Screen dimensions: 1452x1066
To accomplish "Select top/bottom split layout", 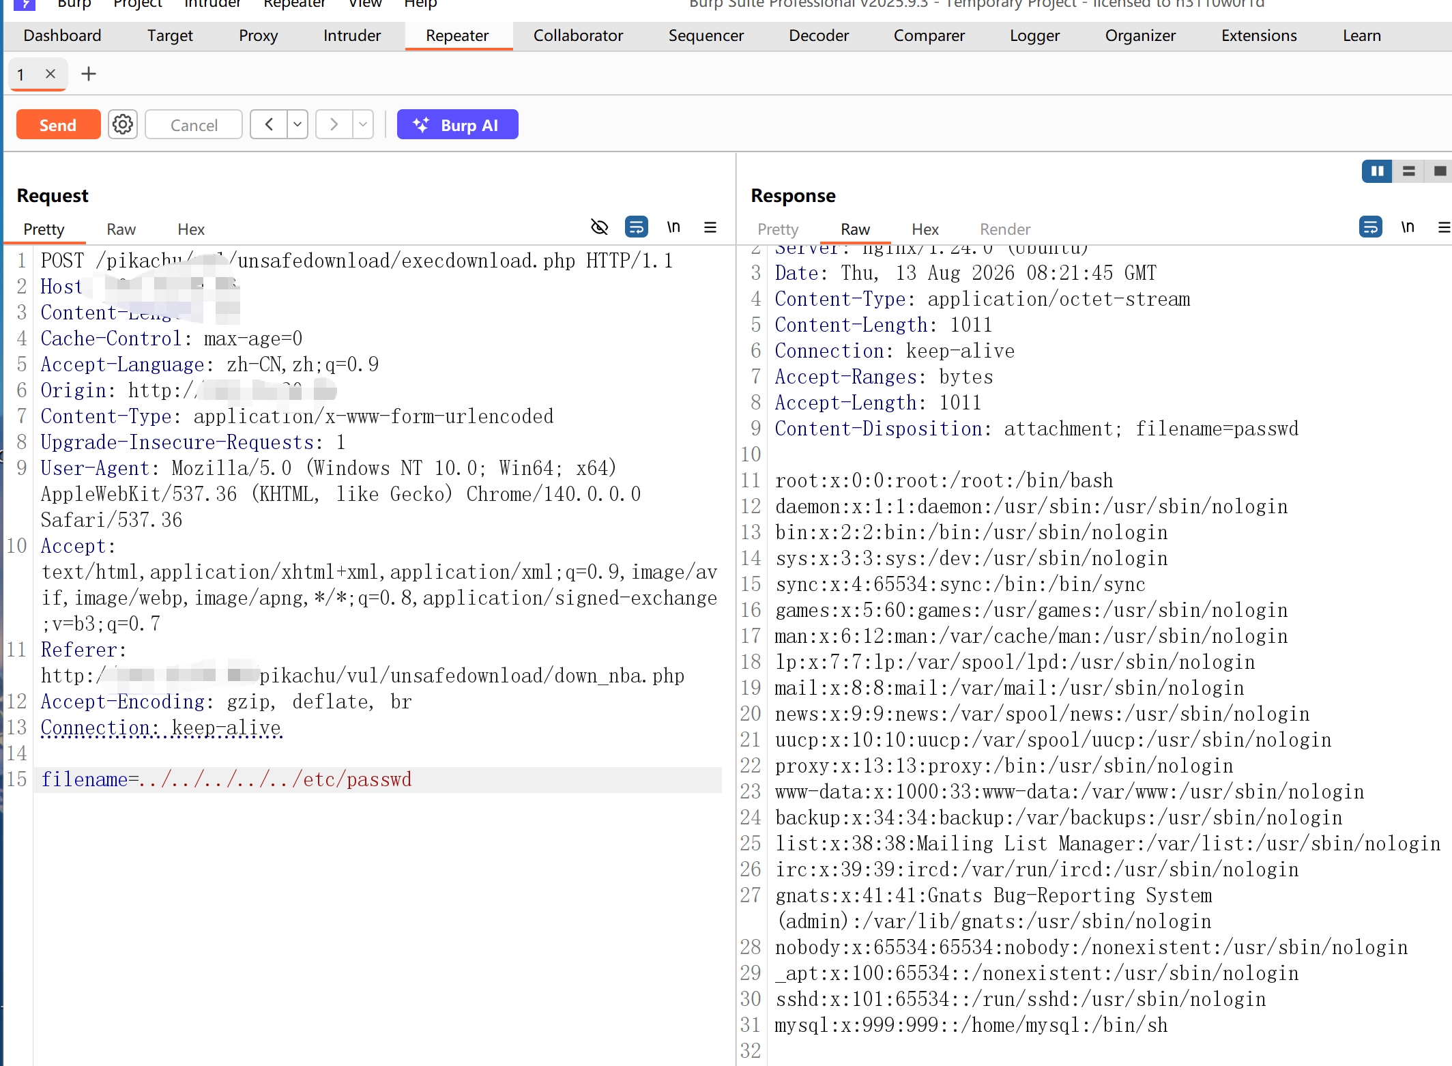I will tap(1408, 171).
